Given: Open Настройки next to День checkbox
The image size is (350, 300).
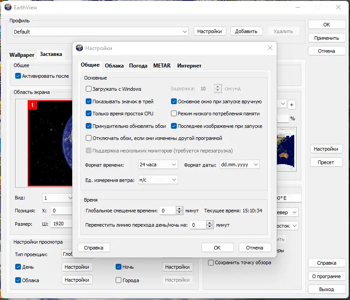Looking at the screenshot, I should click(x=77, y=267).
